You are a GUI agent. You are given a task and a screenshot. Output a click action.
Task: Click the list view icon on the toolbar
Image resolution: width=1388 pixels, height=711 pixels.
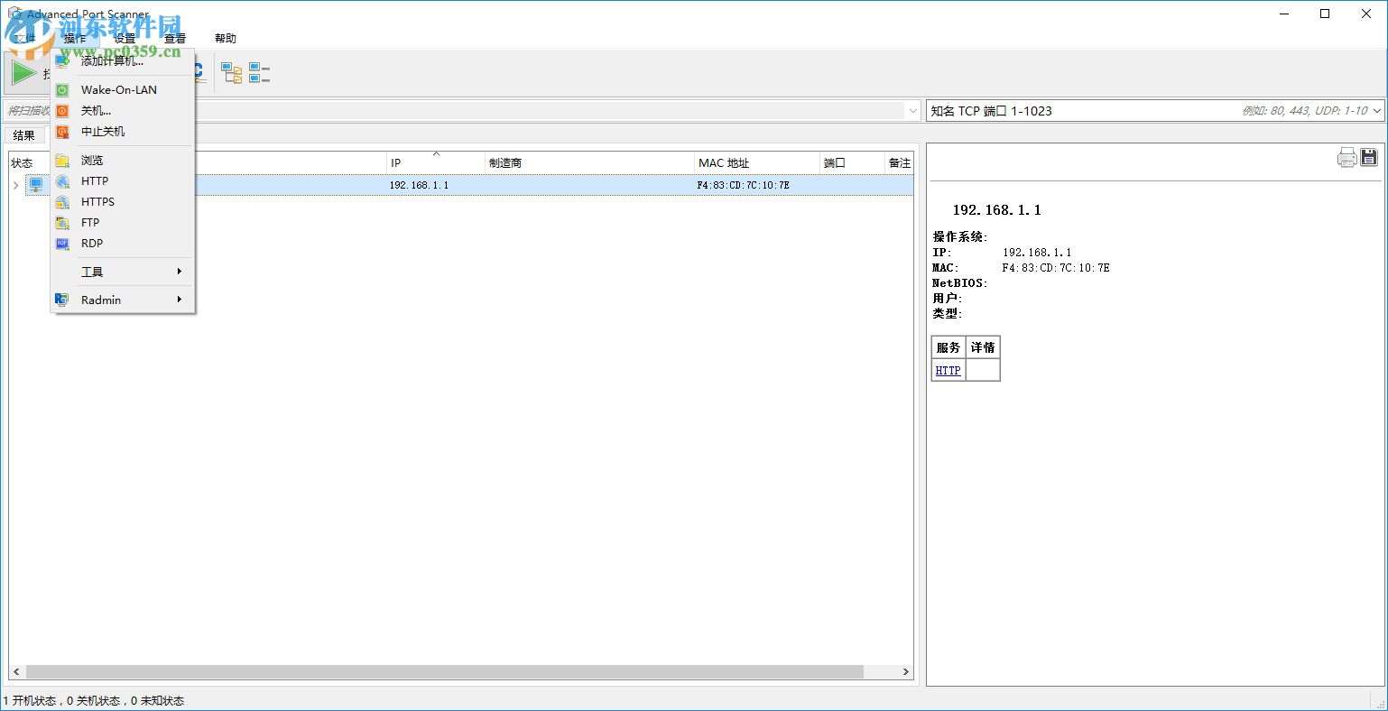(259, 72)
